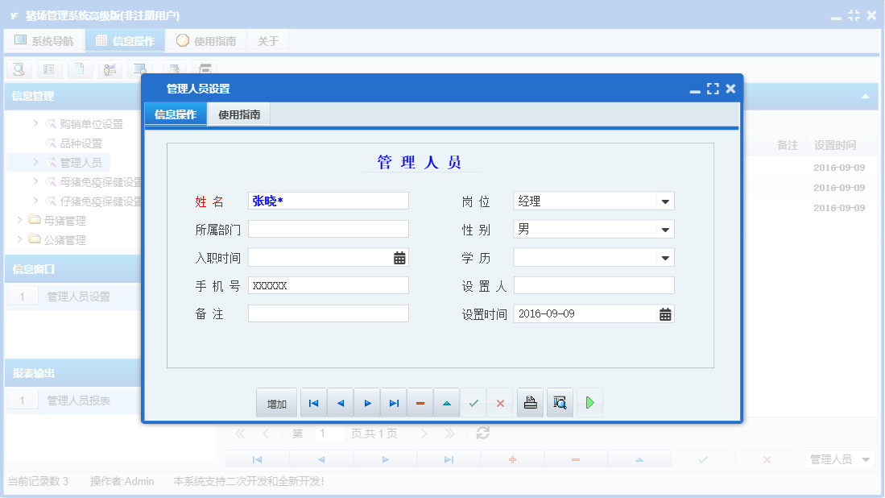Refresh the page list below the dialog
The image size is (885, 498).
(x=481, y=433)
